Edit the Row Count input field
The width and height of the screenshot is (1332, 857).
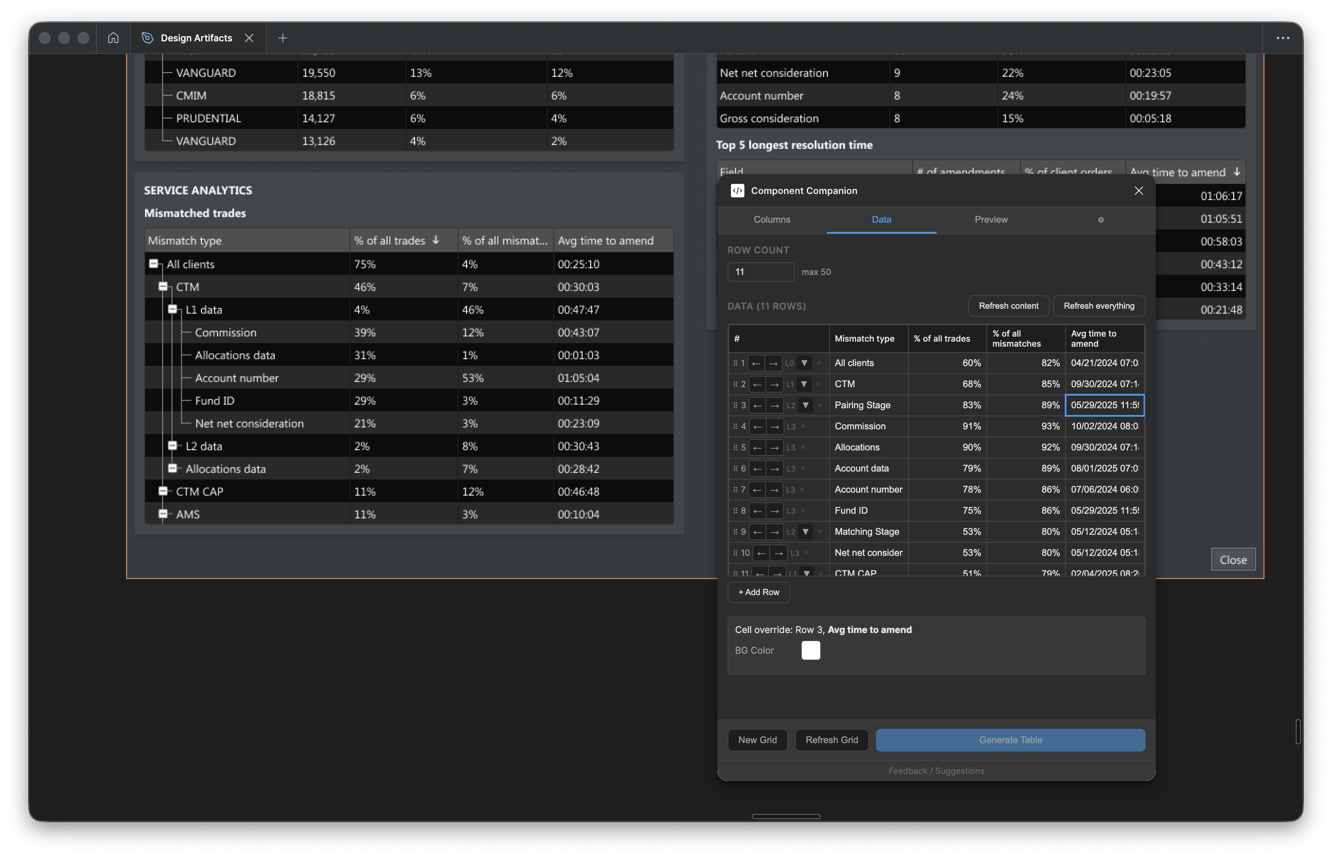point(760,272)
